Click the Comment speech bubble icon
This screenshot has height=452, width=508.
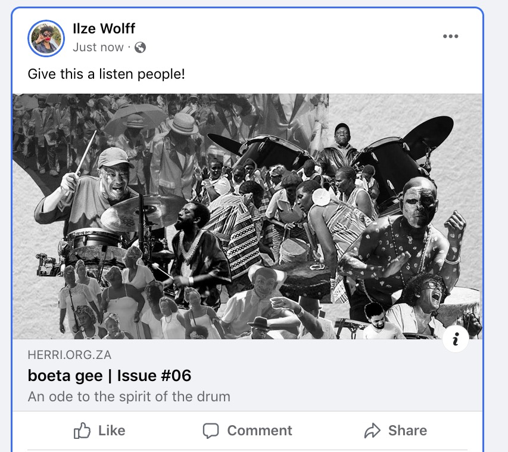coord(211,431)
